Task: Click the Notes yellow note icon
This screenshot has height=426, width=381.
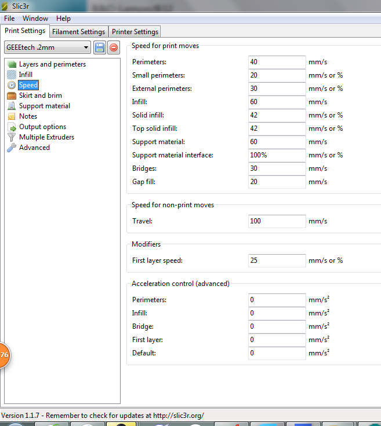Action: click(12, 116)
